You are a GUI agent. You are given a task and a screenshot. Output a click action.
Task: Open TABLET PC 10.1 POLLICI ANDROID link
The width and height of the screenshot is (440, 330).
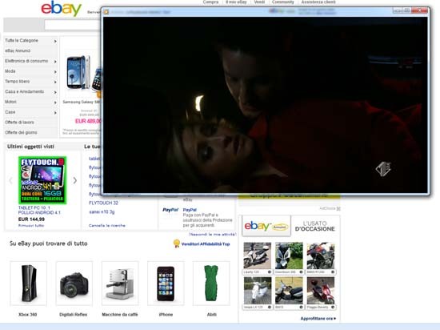coord(39,210)
